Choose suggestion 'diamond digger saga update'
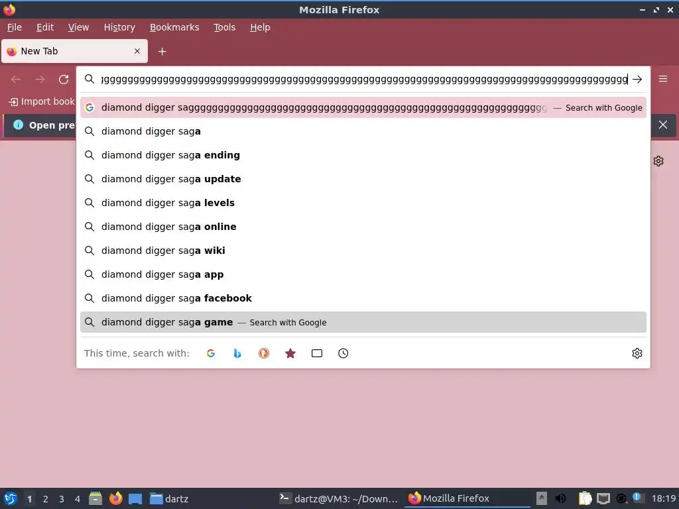 pyautogui.click(x=363, y=179)
